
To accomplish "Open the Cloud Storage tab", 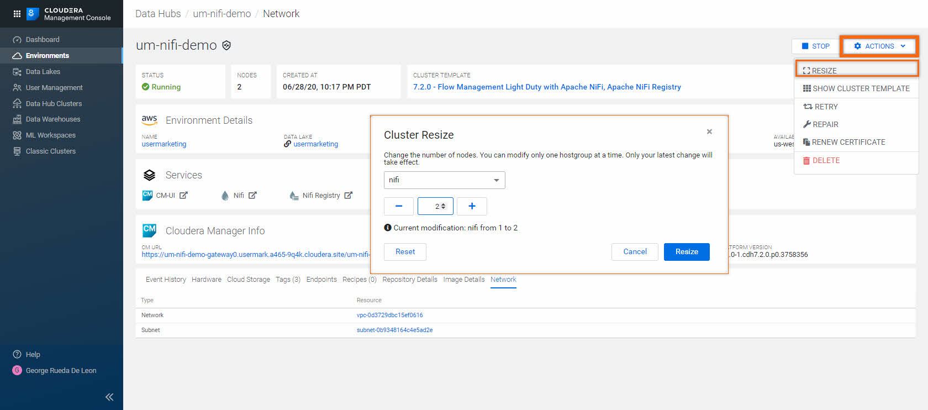I will point(249,280).
